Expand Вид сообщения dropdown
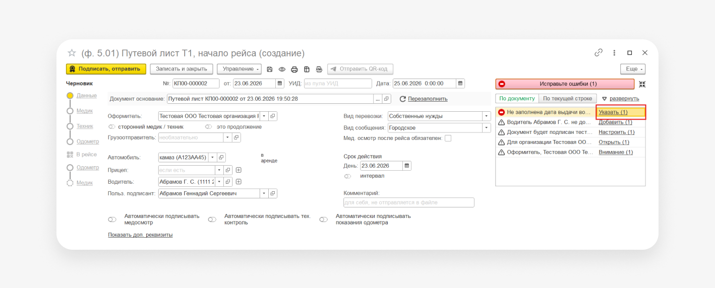Screen dimensions: 715x288 click(x=487, y=128)
